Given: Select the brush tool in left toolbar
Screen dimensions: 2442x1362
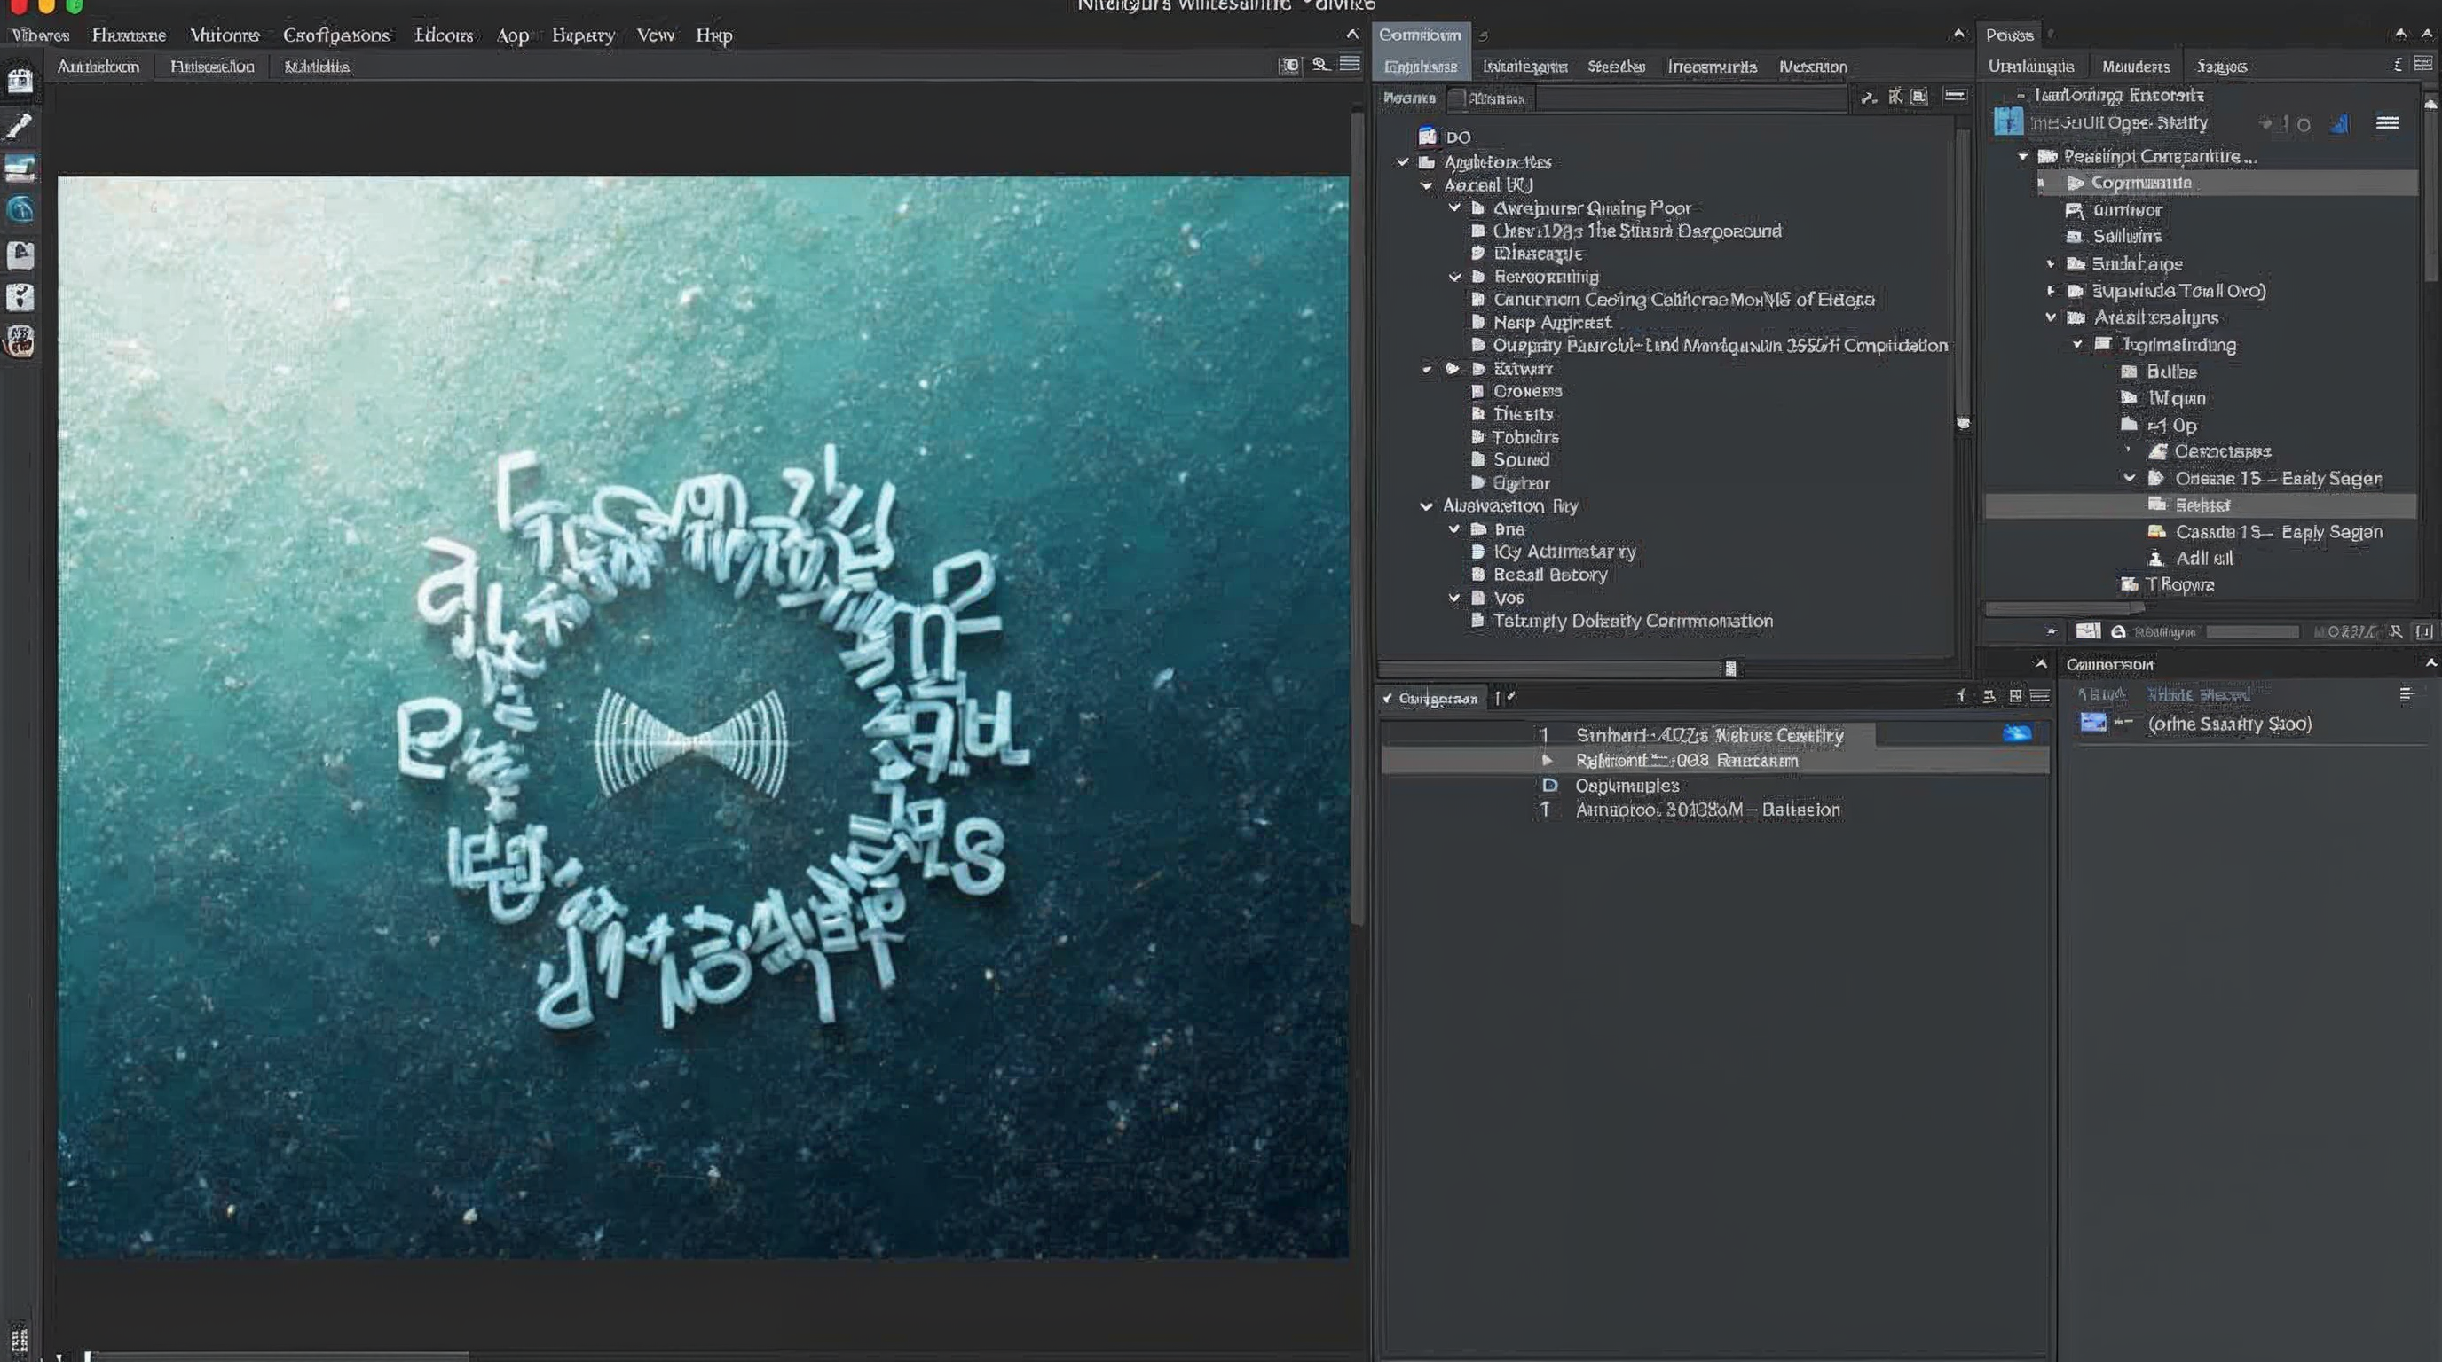Looking at the screenshot, I should pyautogui.click(x=20, y=125).
